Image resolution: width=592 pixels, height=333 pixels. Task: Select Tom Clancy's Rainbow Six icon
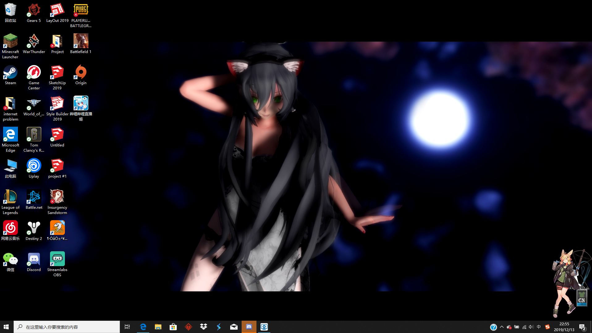point(34,140)
